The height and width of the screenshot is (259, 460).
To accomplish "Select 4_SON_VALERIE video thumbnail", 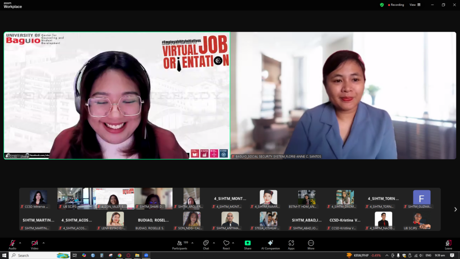I will 115,199.
